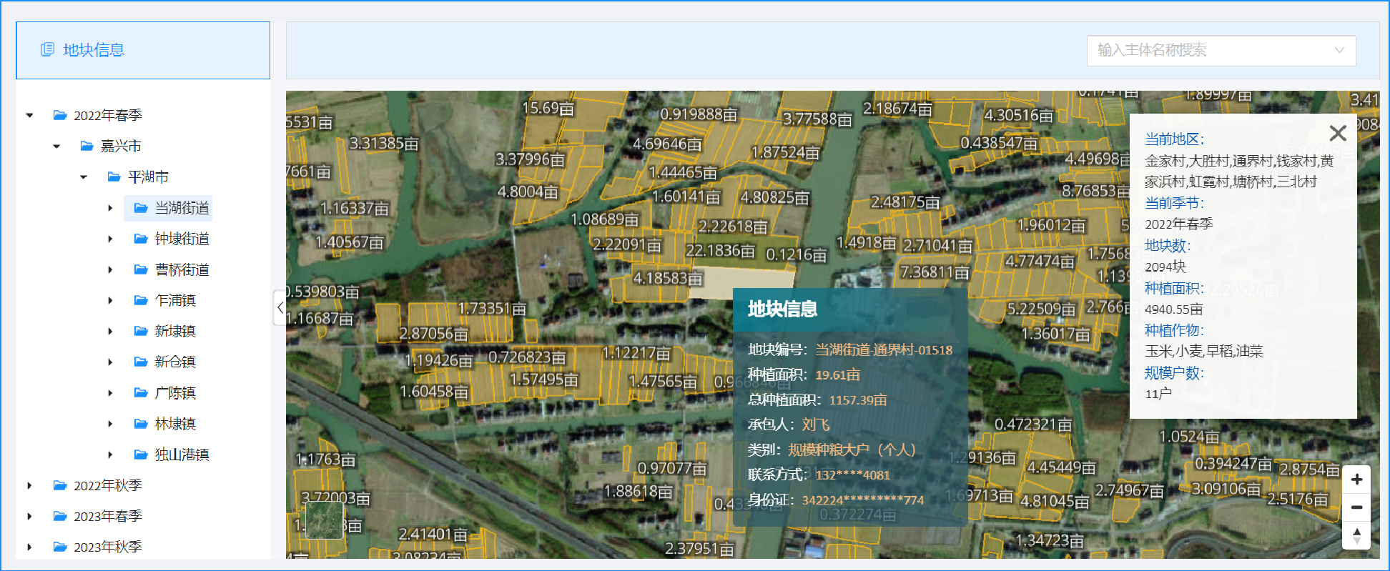1390x571 pixels.
Task: Open the 地块信息 tab
Action: [x=143, y=50]
